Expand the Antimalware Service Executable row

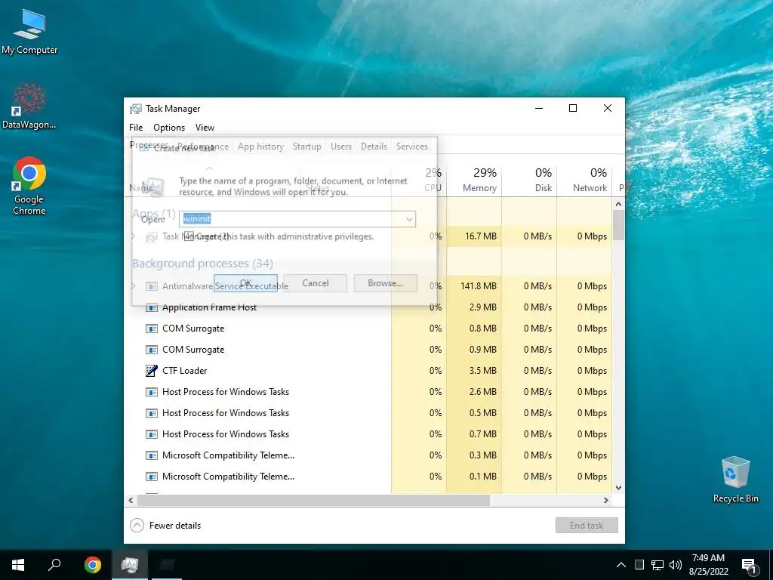point(133,286)
